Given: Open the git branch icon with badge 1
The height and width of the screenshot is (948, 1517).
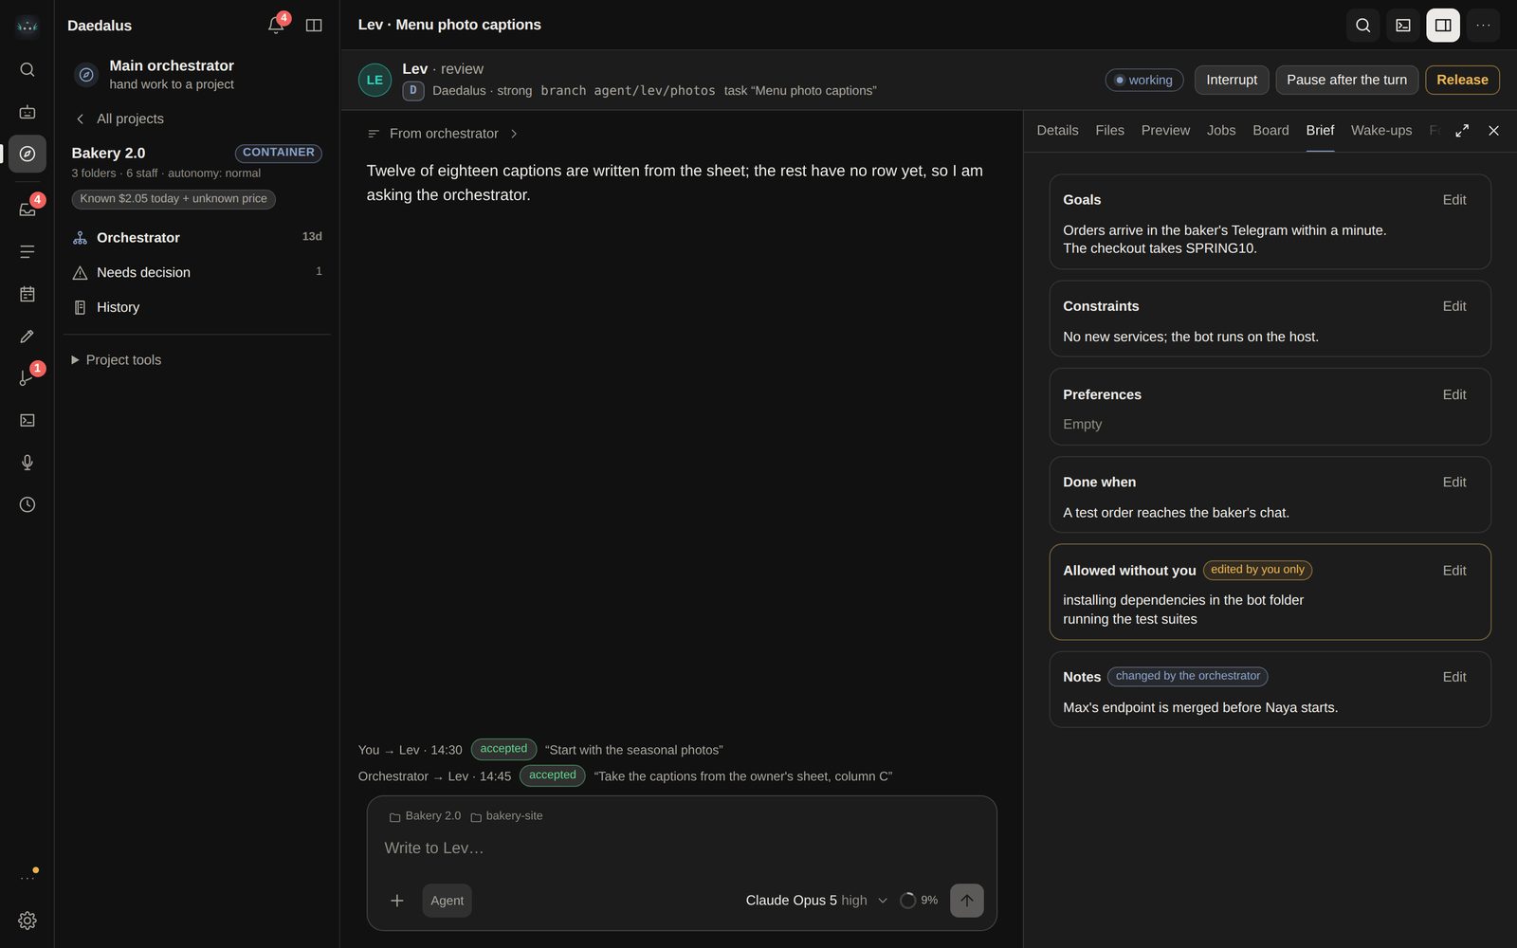Looking at the screenshot, I should 27,378.
